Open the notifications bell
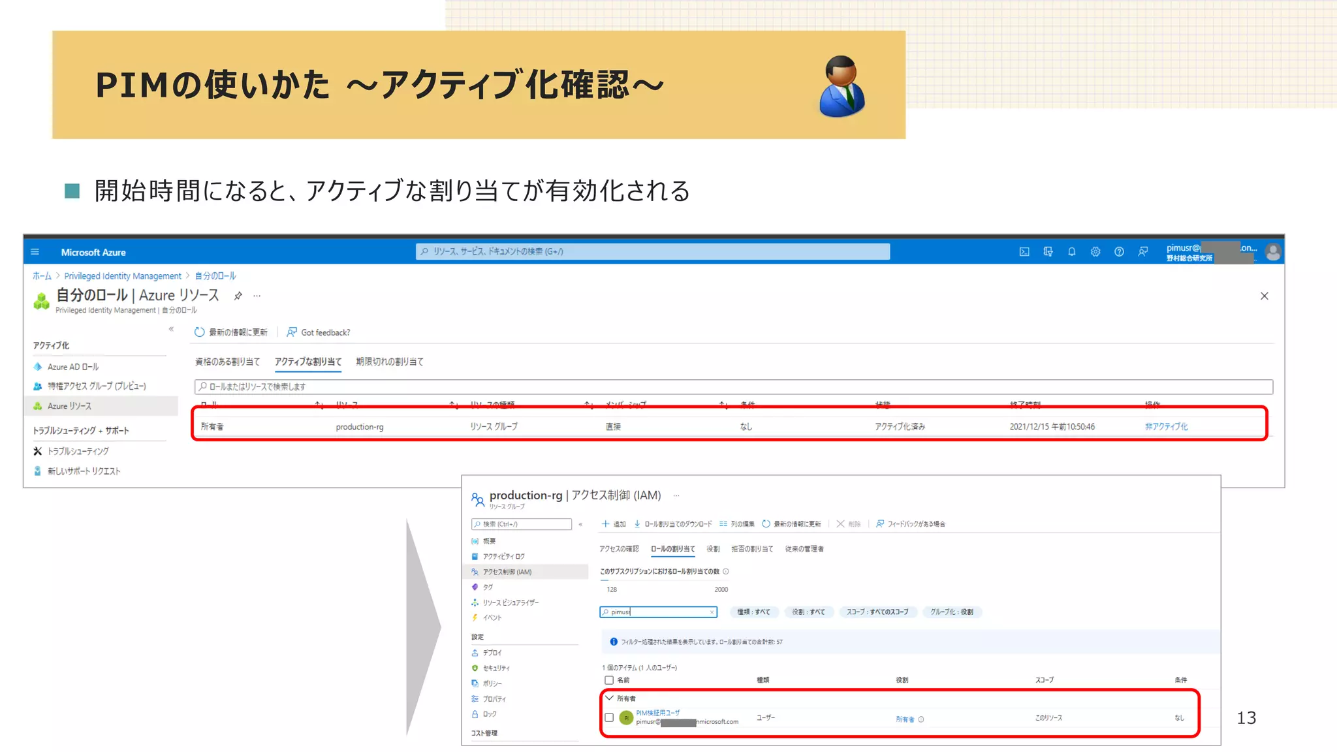Screen dimensions: 1337x752 pyautogui.click(x=1071, y=252)
